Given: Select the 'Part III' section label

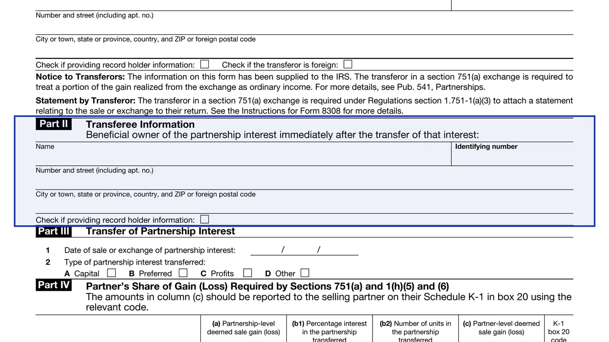Looking at the screenshot, I should (x=54, y=231).
